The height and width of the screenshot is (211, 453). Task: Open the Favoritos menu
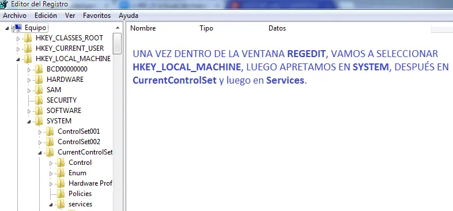pos(97,16)
